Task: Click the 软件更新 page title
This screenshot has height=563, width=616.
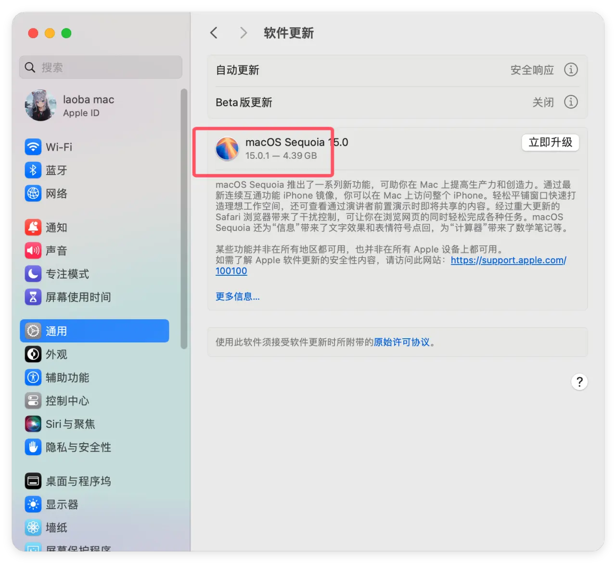Action: click(x=289, y=33)
